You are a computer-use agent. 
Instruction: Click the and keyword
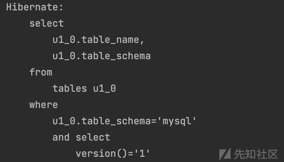point(61,137)
